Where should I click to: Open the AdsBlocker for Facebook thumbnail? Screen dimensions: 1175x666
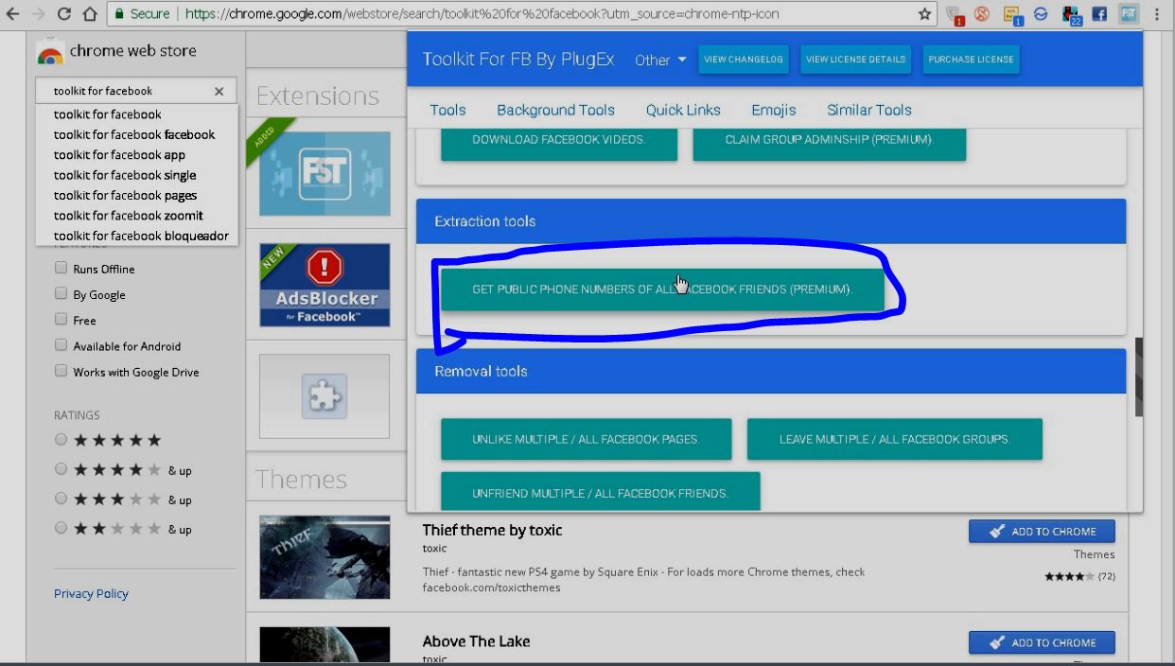[324, 285]
